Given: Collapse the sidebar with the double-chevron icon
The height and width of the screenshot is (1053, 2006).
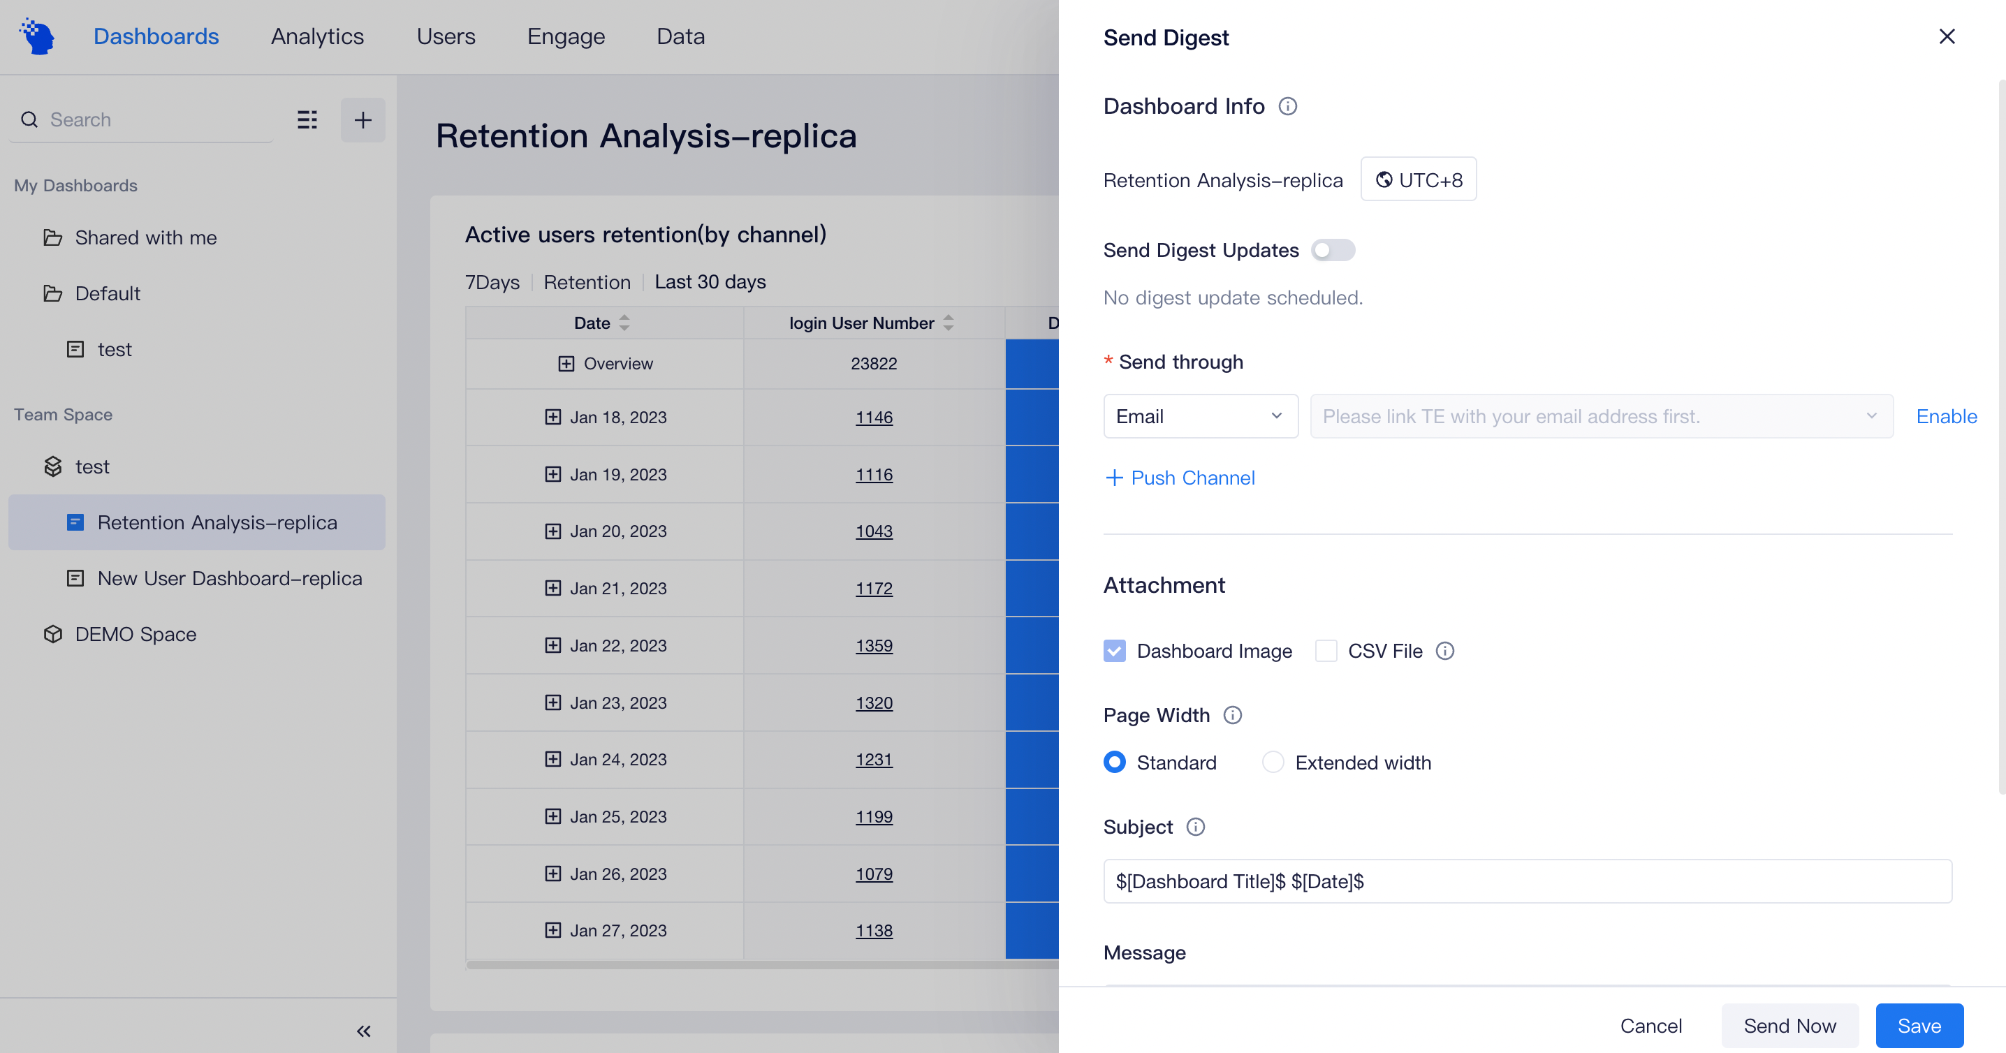Looking at the screenshot, I should [364, 1031].
